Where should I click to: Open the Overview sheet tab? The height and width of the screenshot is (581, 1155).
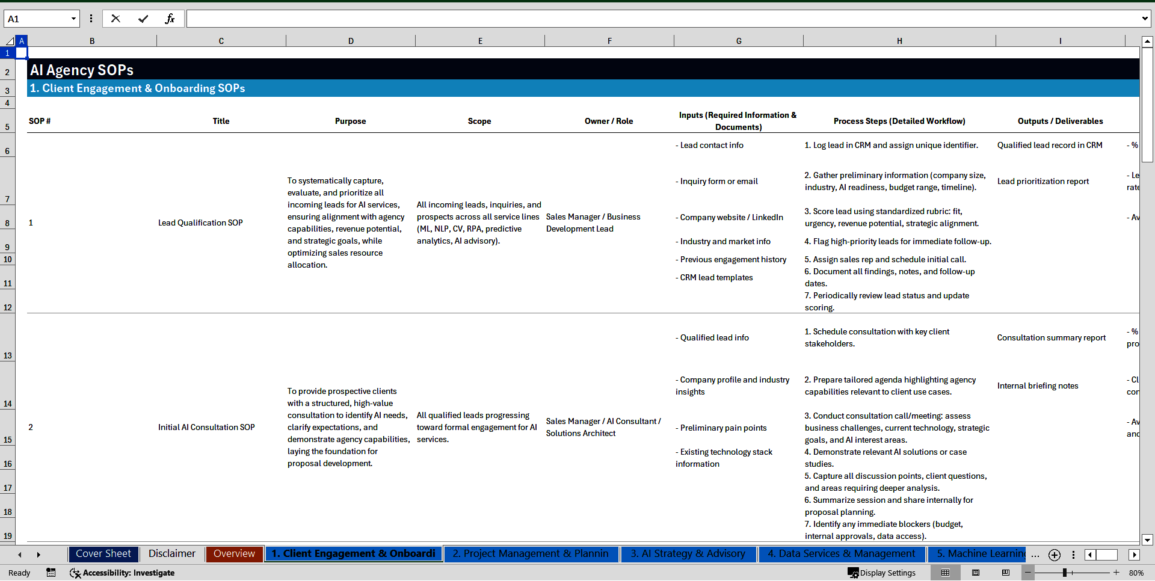(x=234, y=554)
